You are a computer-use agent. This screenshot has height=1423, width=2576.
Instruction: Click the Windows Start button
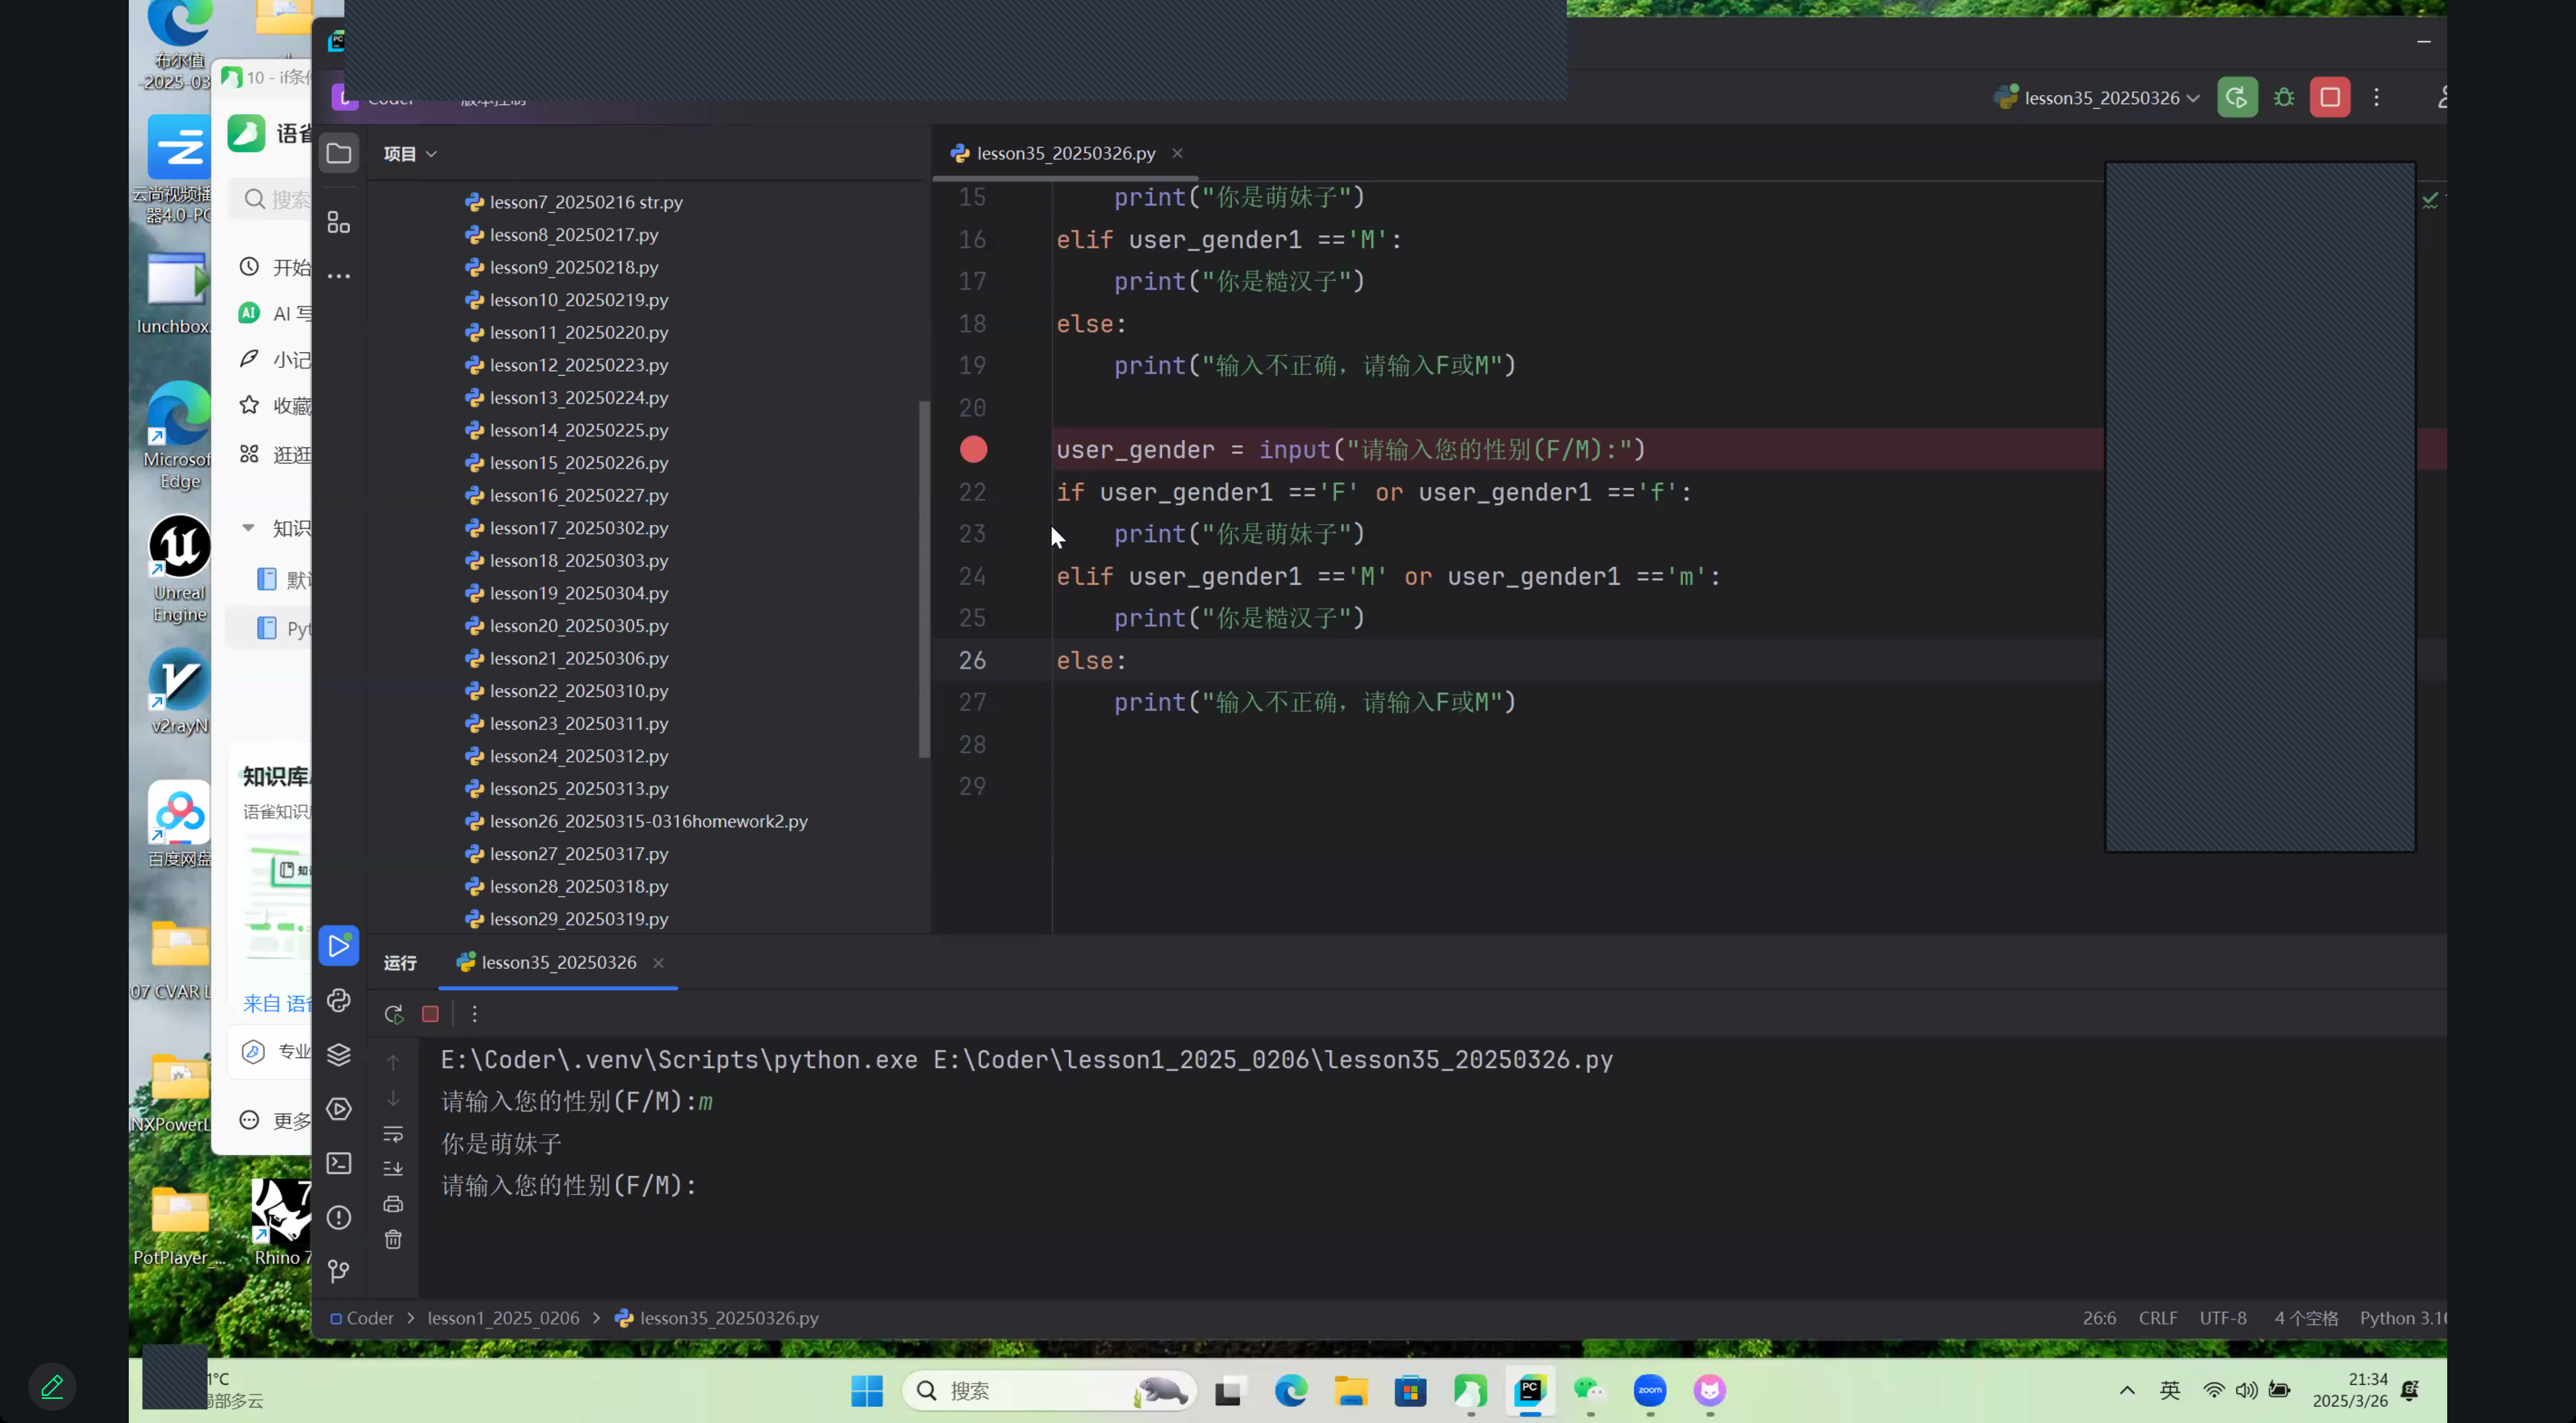pos(867,1391)
